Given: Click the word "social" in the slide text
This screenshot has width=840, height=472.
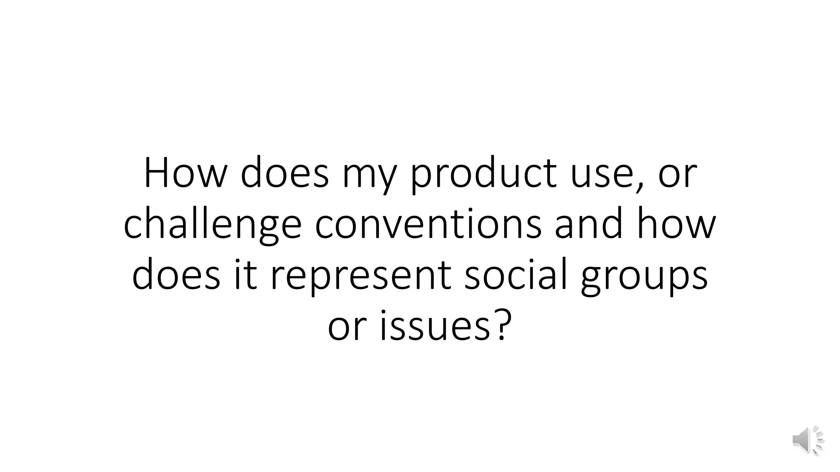Looking at the screenshot, I should click(516, 275).
